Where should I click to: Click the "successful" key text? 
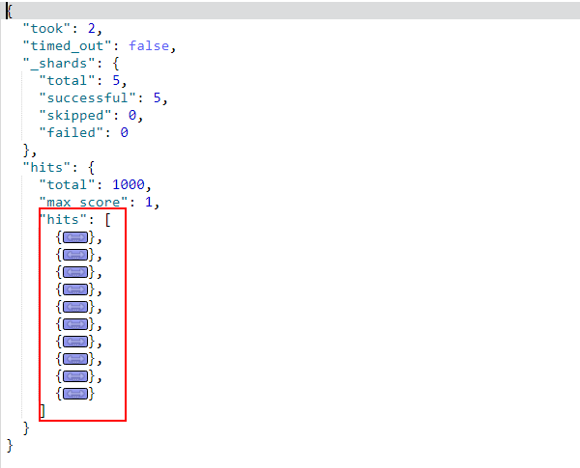tap(87, 97)
